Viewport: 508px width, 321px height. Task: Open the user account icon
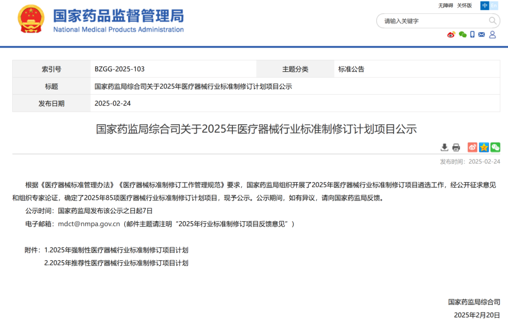[492, 34]
